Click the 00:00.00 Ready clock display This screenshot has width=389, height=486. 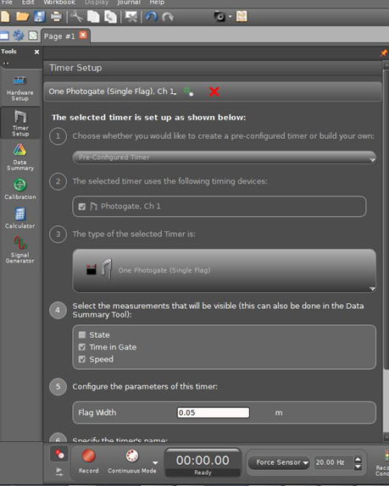203,463
